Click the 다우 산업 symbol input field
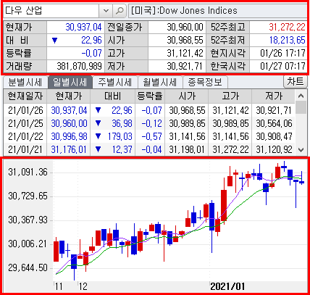 click(x=51, y=11)
